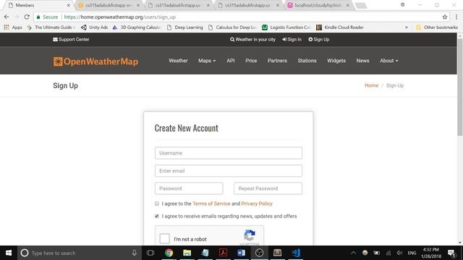This screenshot has height=260, width=463.
Task: Switch to Members tab
Action: click(x=38, y=5)
